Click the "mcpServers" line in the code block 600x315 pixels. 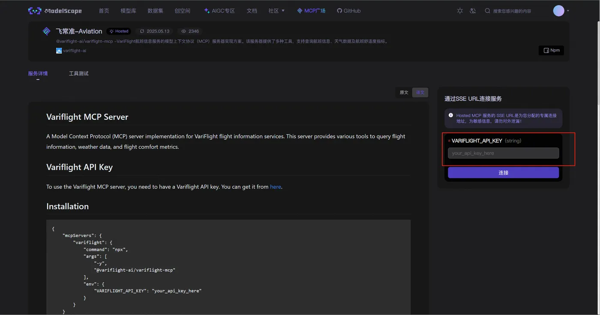(x=82, y=236)
